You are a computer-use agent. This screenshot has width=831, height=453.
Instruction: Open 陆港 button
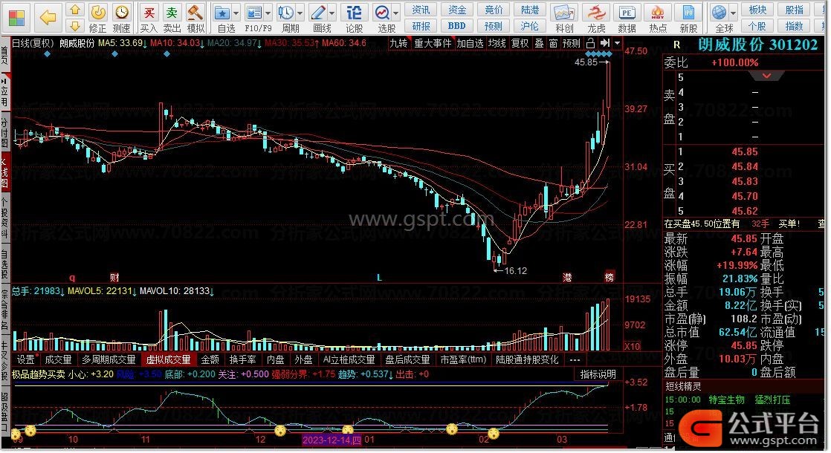tap(529, 10)
